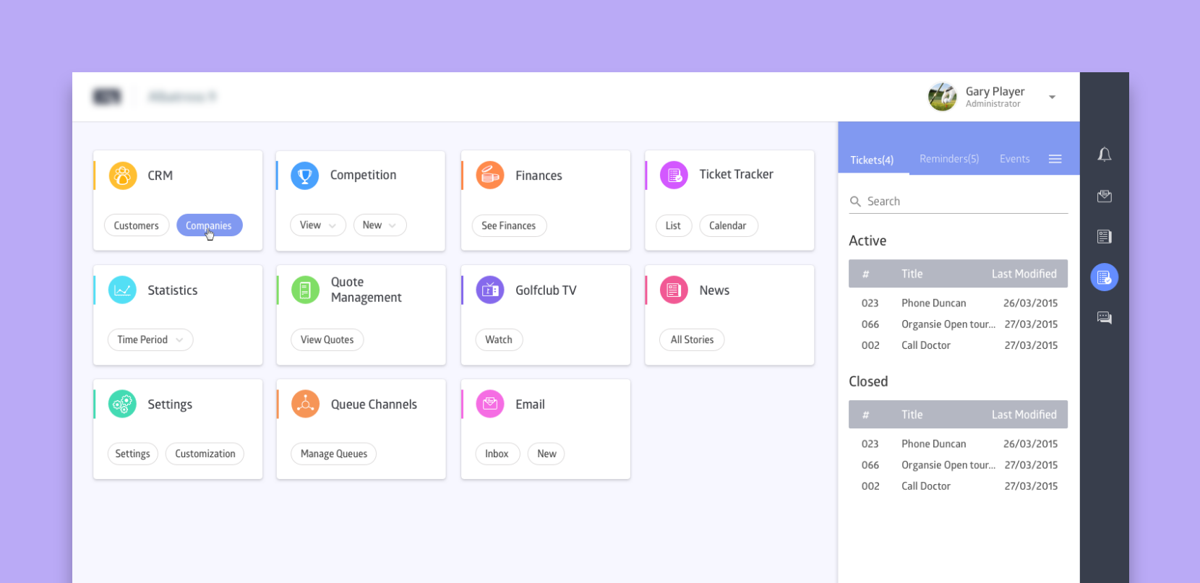
Task: Switch to Reminders(5) tab
Action: 949,159
